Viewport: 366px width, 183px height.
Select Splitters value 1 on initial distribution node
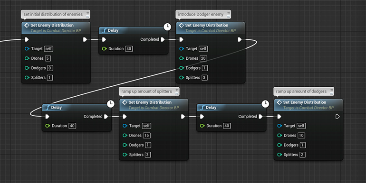coord(50,78)
